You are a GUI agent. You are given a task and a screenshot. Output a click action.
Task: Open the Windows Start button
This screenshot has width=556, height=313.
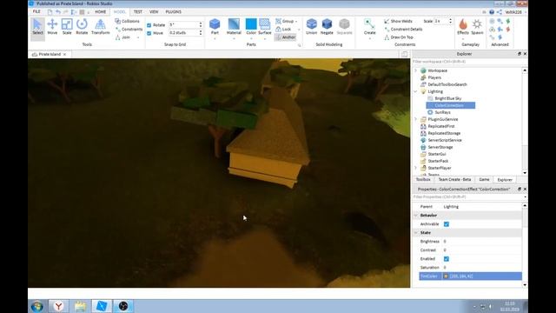[x=37, y=306]
